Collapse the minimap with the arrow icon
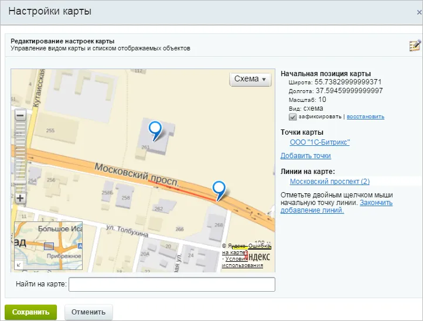The image size is (423, 321). point(19,265)
